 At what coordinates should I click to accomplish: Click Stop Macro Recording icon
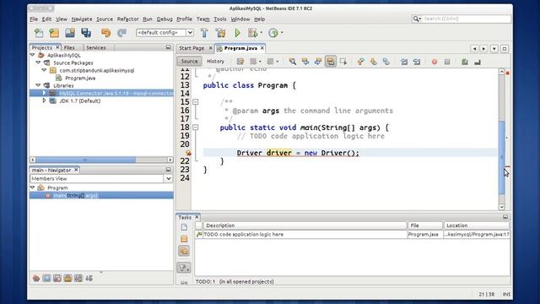(x=447, y=62)
